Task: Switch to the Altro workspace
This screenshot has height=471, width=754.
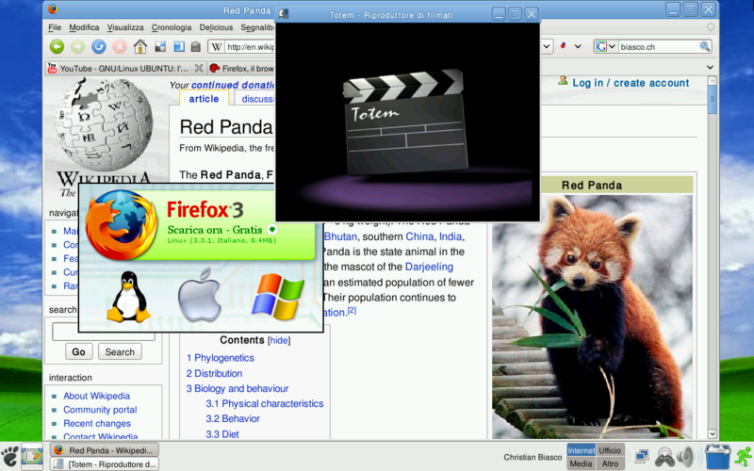Action: click(610, 463)
